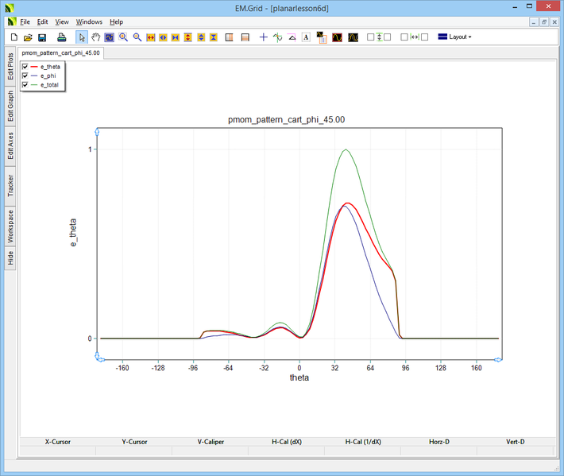Disable the e_total plot checkbox

click(x=25, y=84)
